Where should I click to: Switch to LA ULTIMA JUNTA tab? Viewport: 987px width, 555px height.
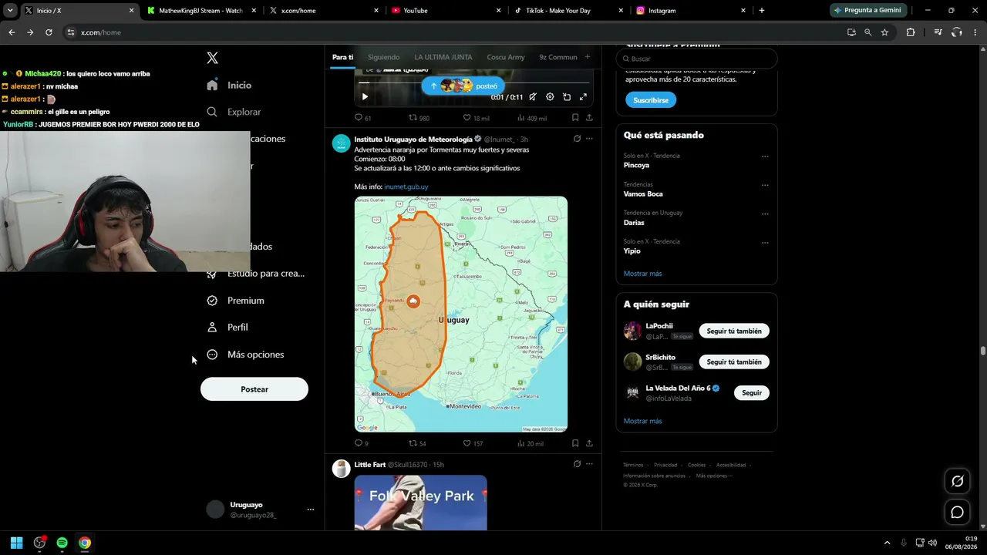[x=443, y=57]
